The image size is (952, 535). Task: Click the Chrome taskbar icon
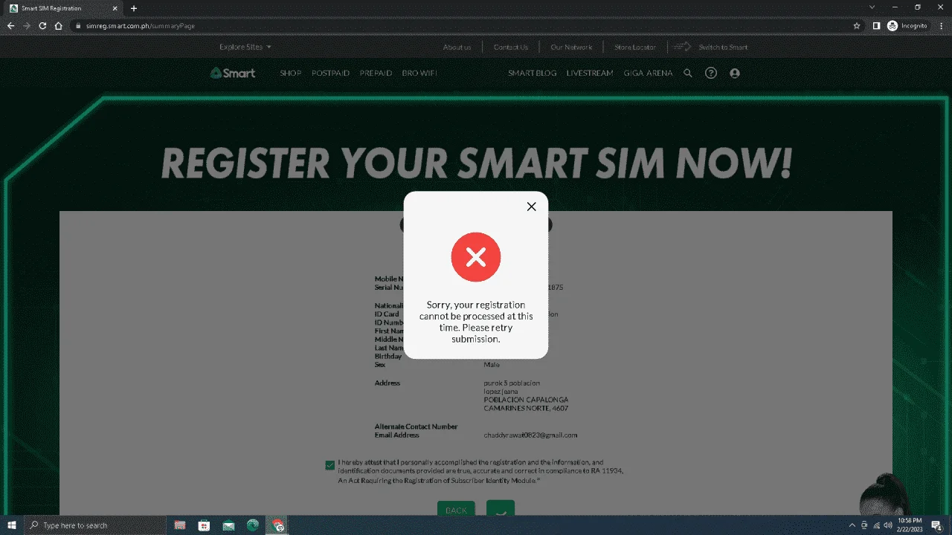click(278, 525)
